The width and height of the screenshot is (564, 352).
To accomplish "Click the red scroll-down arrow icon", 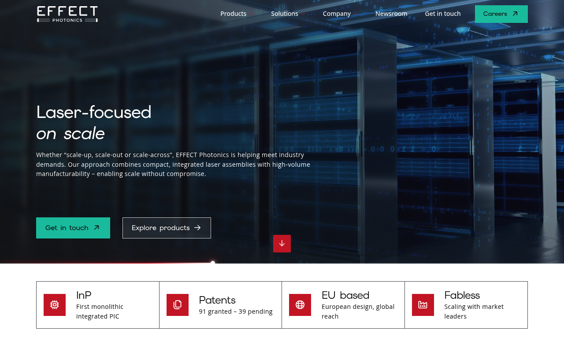I will click(x=282, y=244).
